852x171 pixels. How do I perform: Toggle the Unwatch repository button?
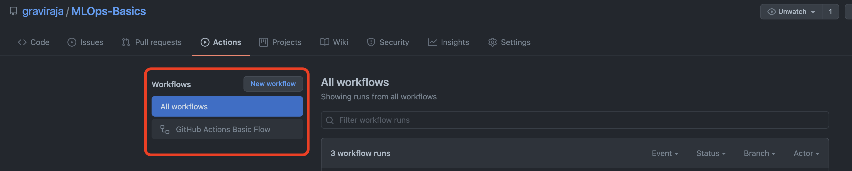tap(791, 12)
